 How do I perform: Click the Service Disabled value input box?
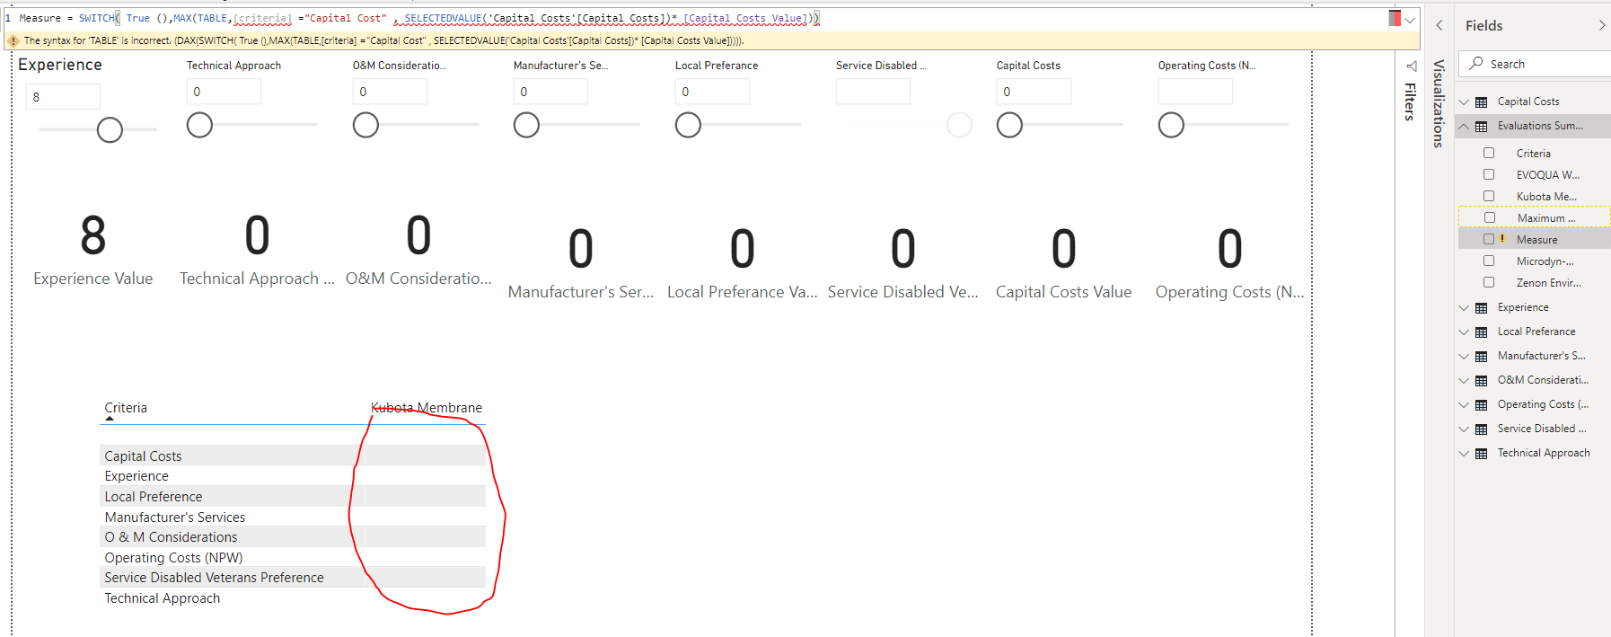tap(873, 92)
